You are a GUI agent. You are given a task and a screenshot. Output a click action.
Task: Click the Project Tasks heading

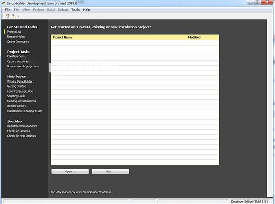tap(18, 52)
